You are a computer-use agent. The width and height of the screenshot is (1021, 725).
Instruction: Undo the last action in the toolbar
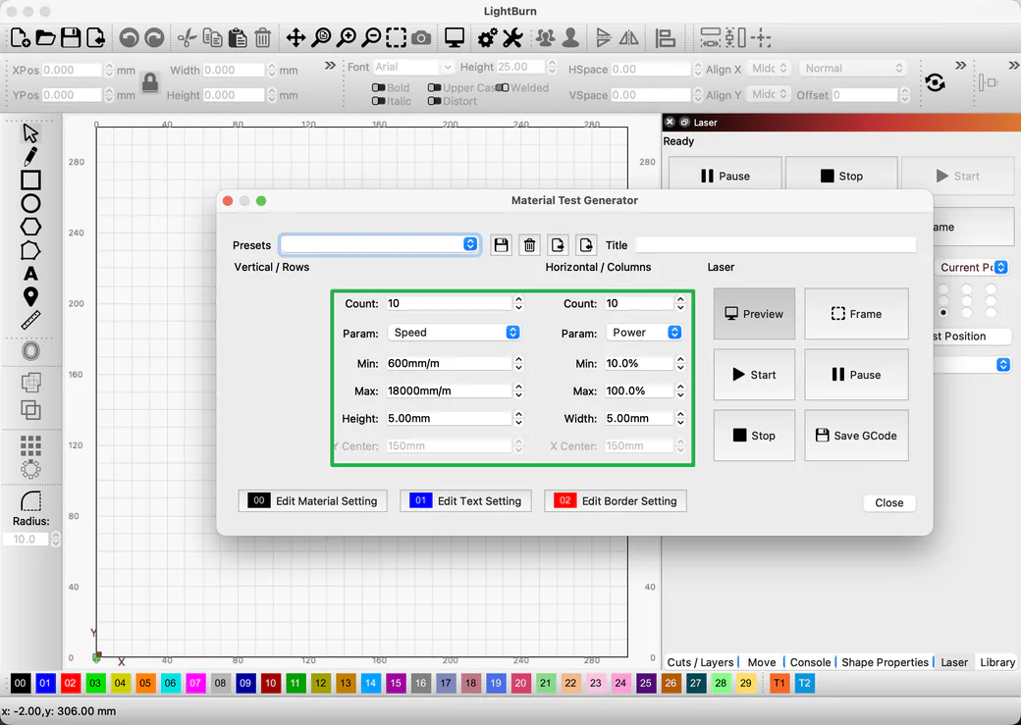[x=129, y=37]
